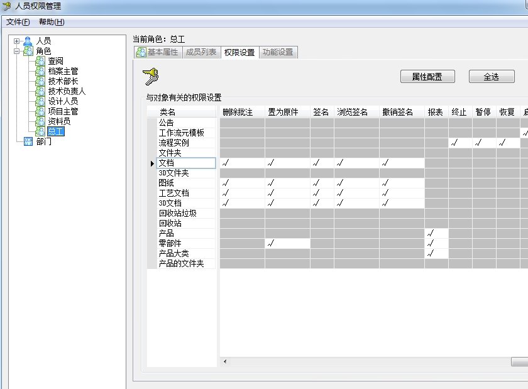The height and width of the screenshot is (389, 528).
Task: Select the 查阅 role icon
Action: click(x=40, y=61)
